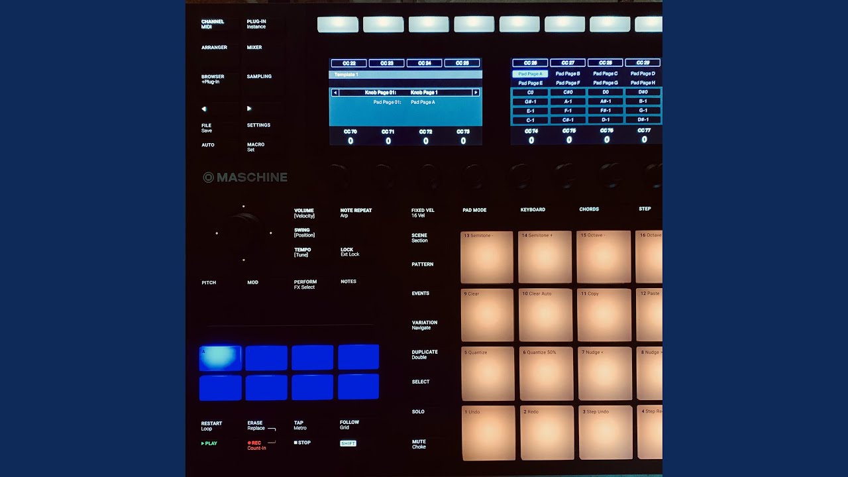The image size is (848, 477).
Task: Hit the STOP transport button
Action: [302, 443]
